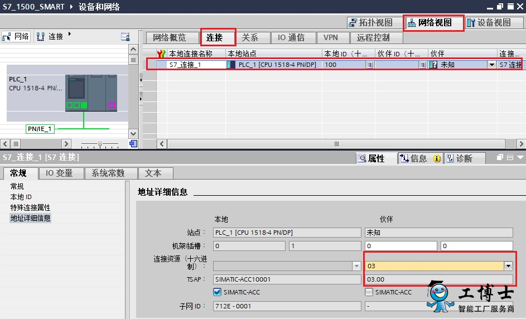The height and width of the screenshot is (319, 526).
Task: Click the scroll-down arrow of network canvas
Action: pyautogui.click(x=133, y=133)
